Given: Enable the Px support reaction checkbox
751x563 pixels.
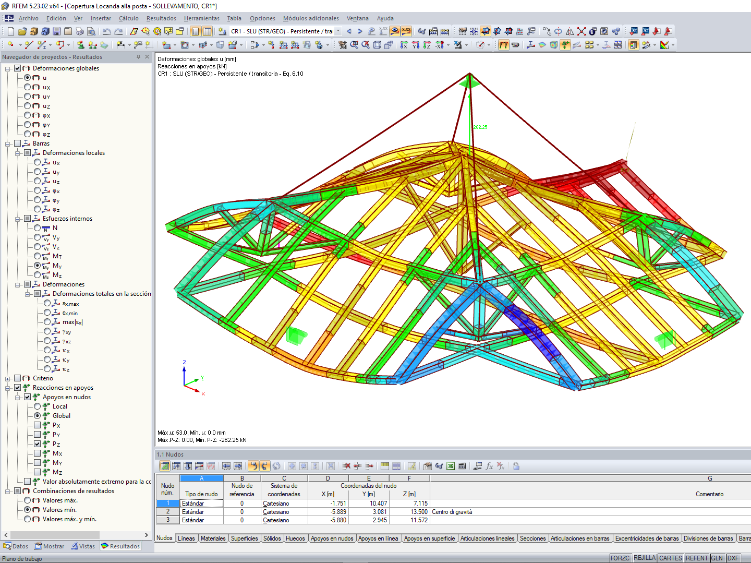Looking at the screenshot, I should pos(38,425).
